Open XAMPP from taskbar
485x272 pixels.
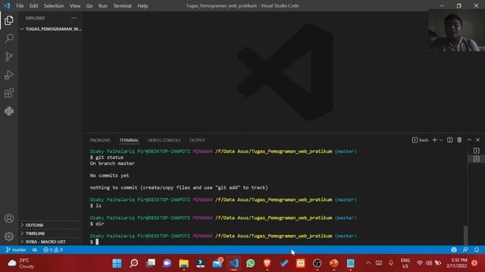point(301,264)
